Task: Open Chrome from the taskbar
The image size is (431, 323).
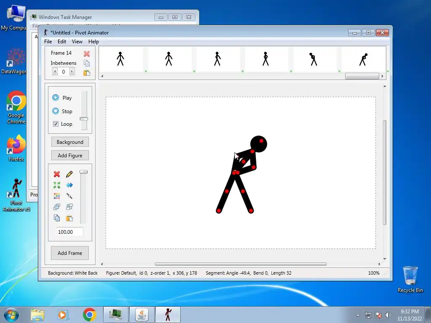Action: [89, 315]
